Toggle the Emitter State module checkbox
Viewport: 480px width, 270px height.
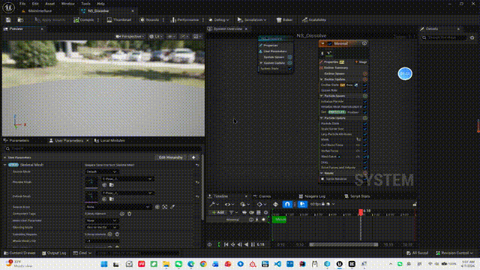(364, 85)
